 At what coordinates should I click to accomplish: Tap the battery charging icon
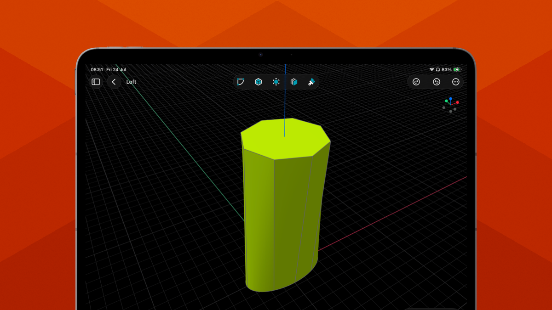pos(457,70)
